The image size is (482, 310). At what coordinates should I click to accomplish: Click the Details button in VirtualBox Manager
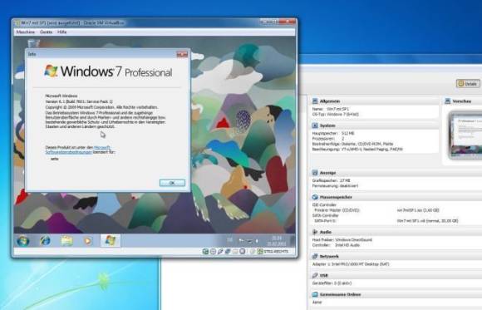tap(468, 83)
